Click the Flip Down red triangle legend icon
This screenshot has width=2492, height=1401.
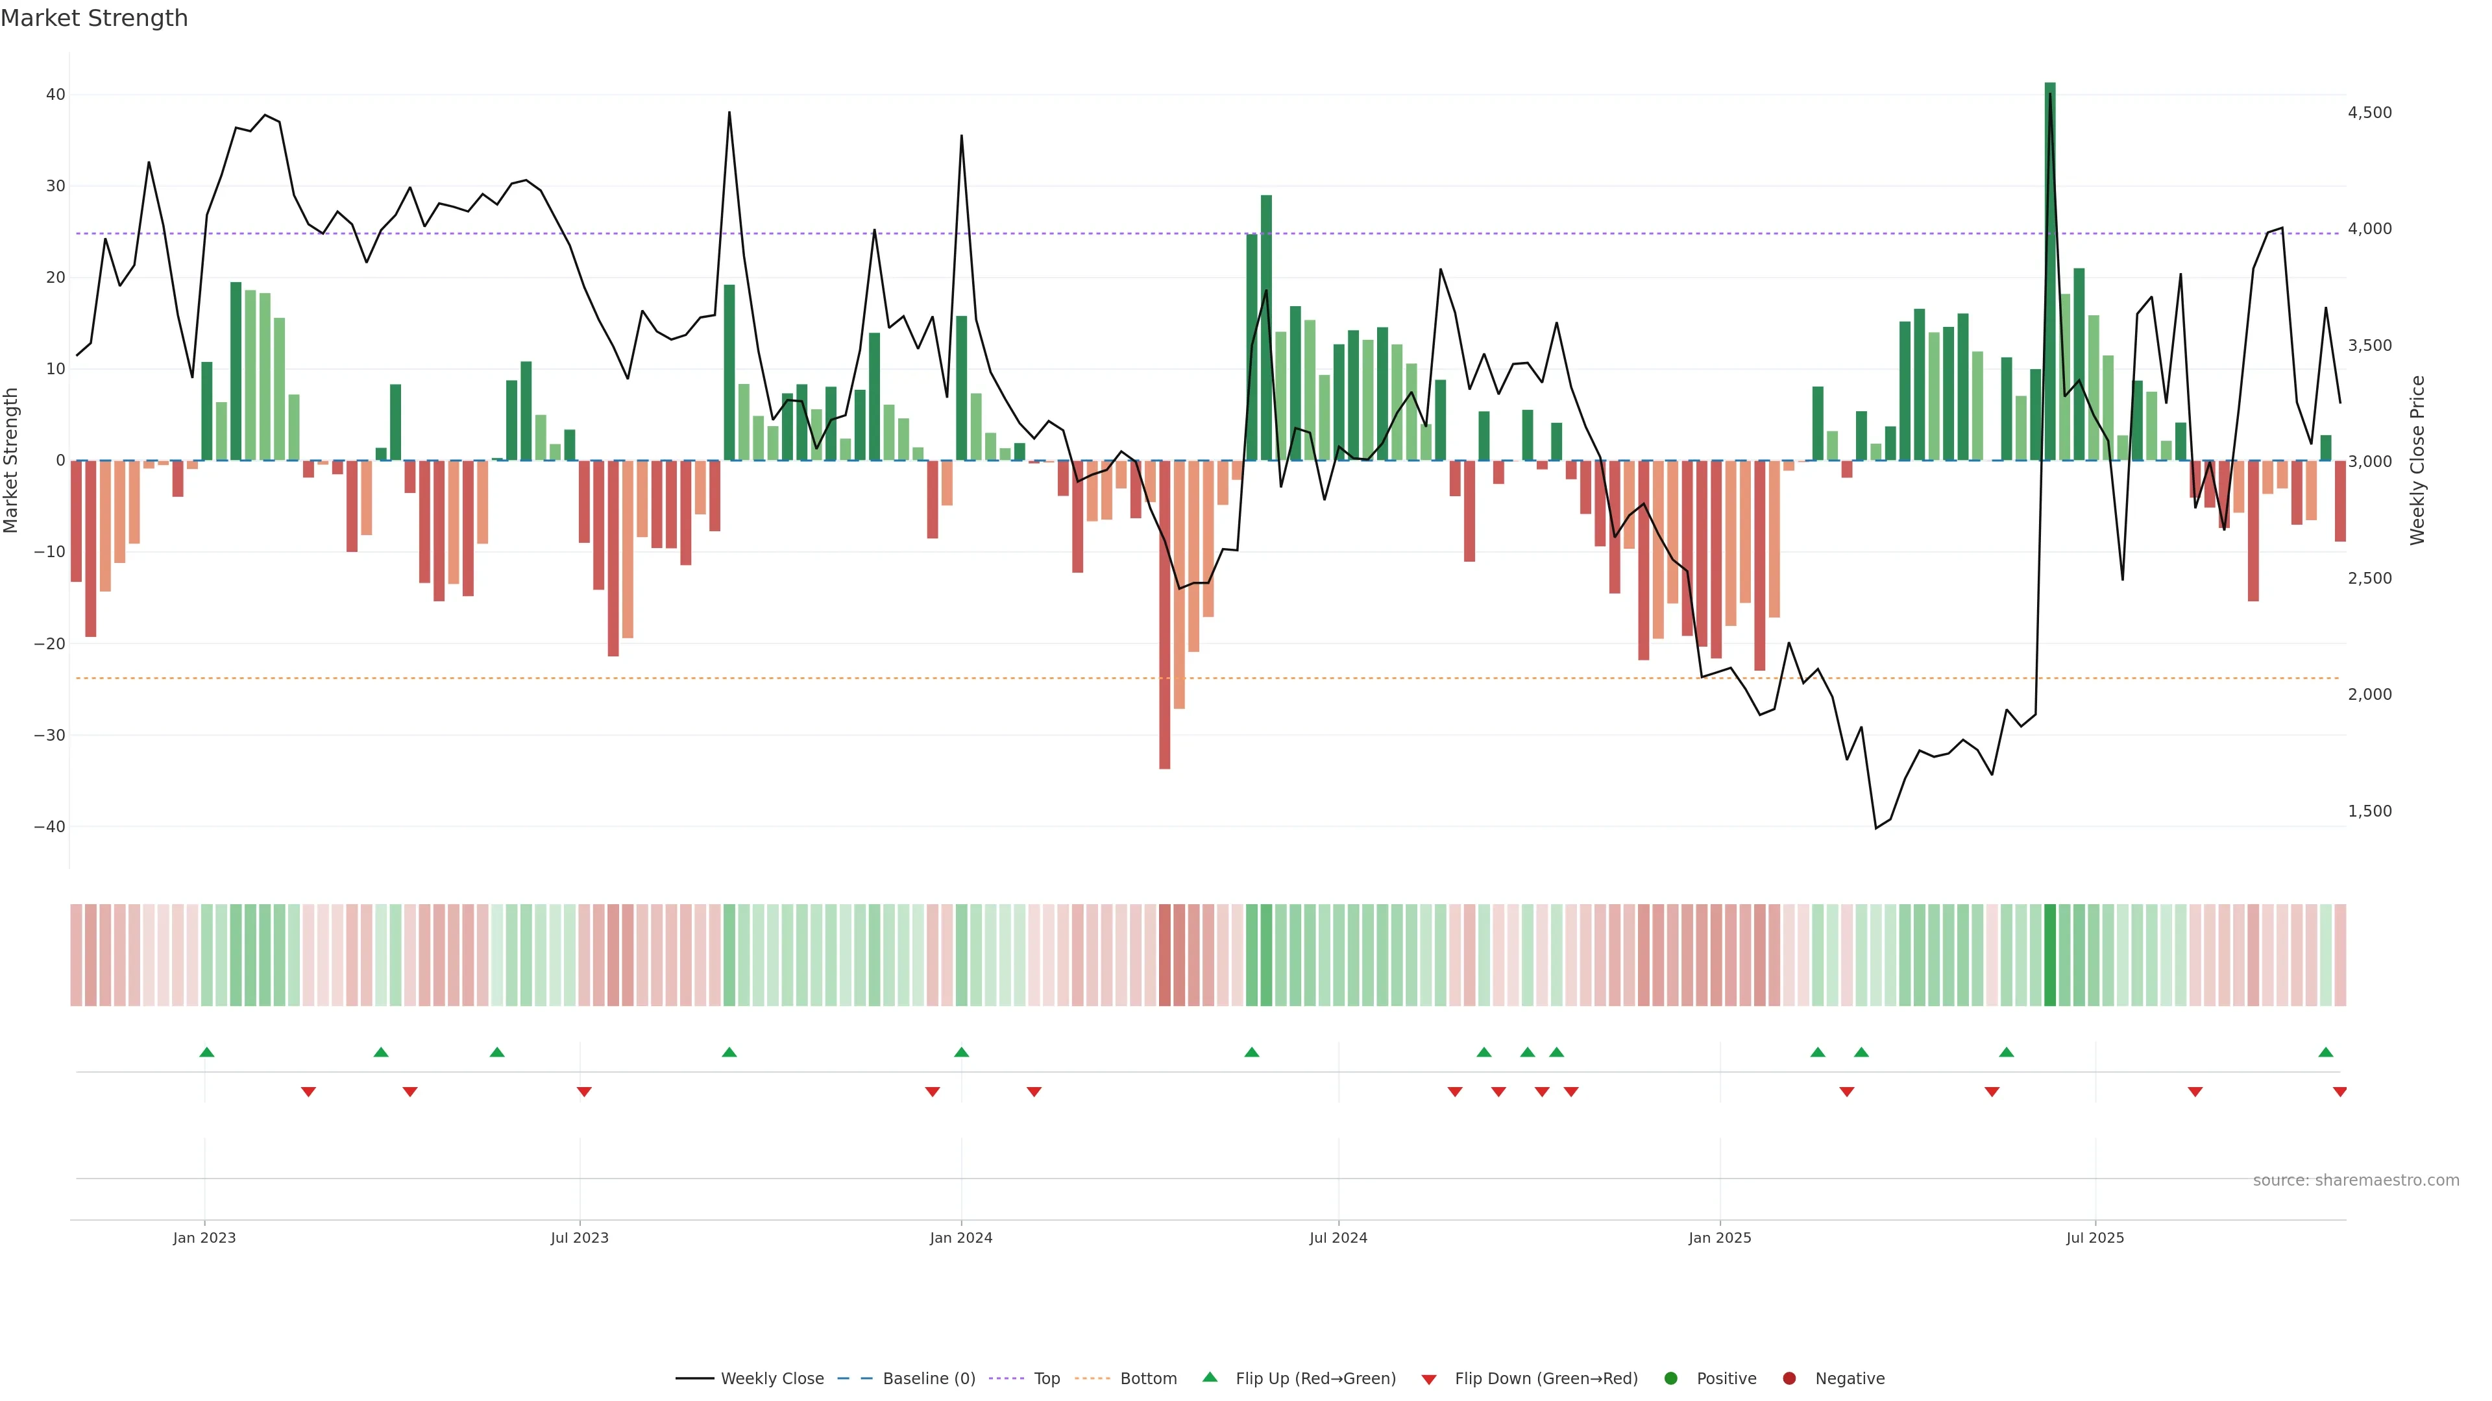(x=1429, y=1379)
